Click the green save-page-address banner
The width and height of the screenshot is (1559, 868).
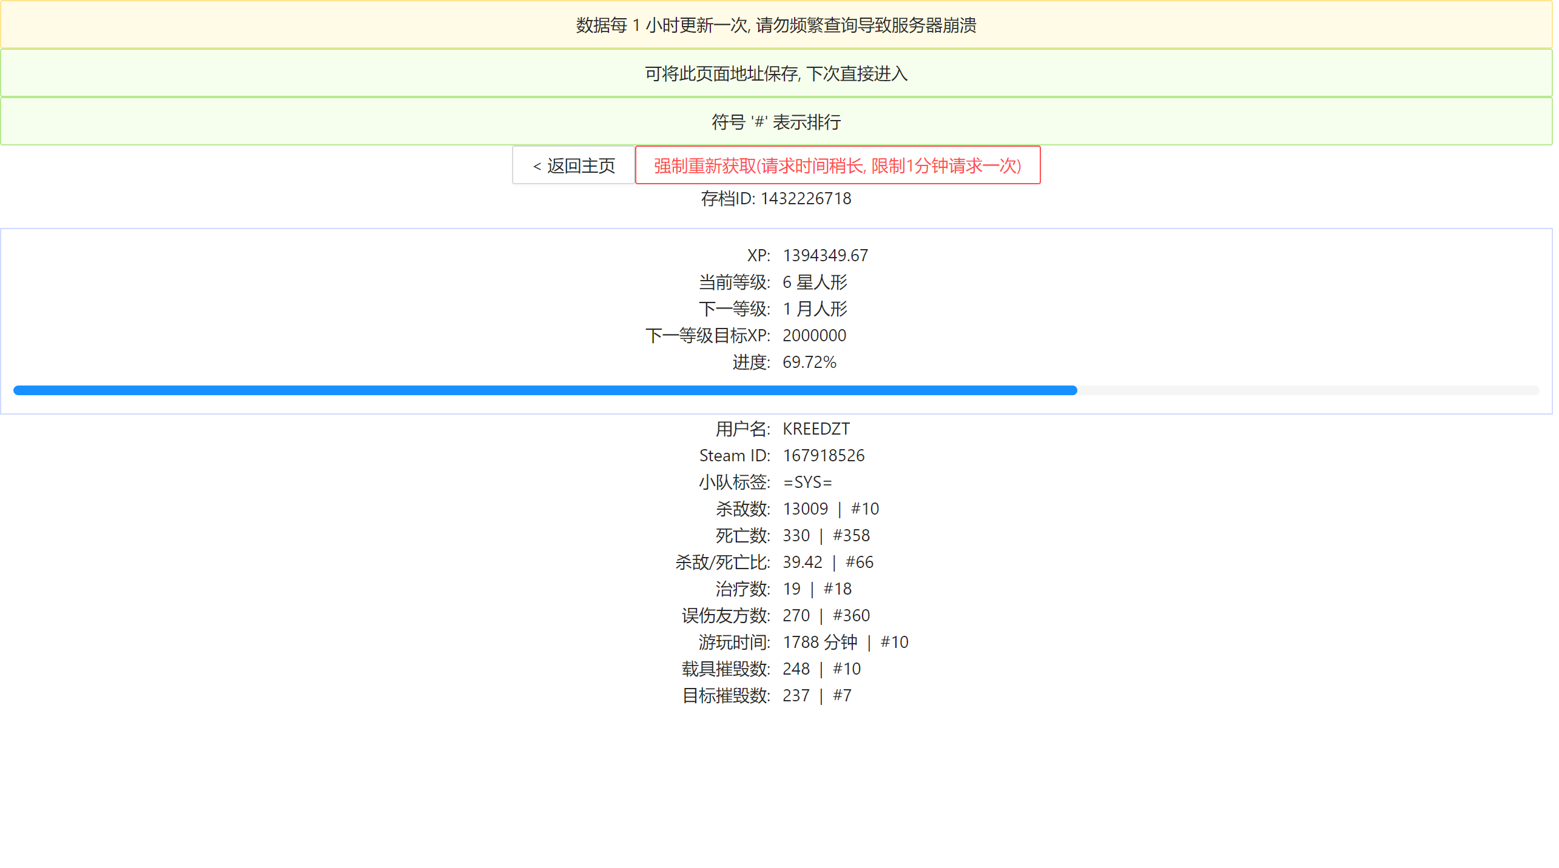click(776, 73)
